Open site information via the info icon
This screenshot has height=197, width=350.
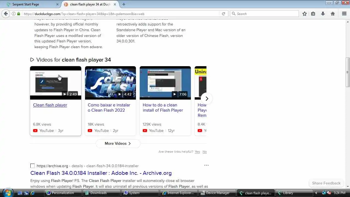pyautogui.click(x=13, y=14)
